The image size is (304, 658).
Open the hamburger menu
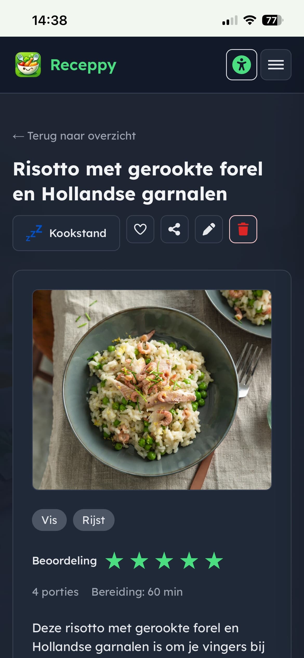pos(276,65)
